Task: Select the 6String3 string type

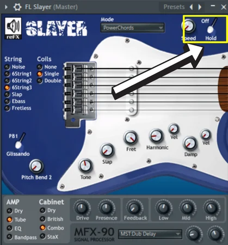Action: click(18, 88)
